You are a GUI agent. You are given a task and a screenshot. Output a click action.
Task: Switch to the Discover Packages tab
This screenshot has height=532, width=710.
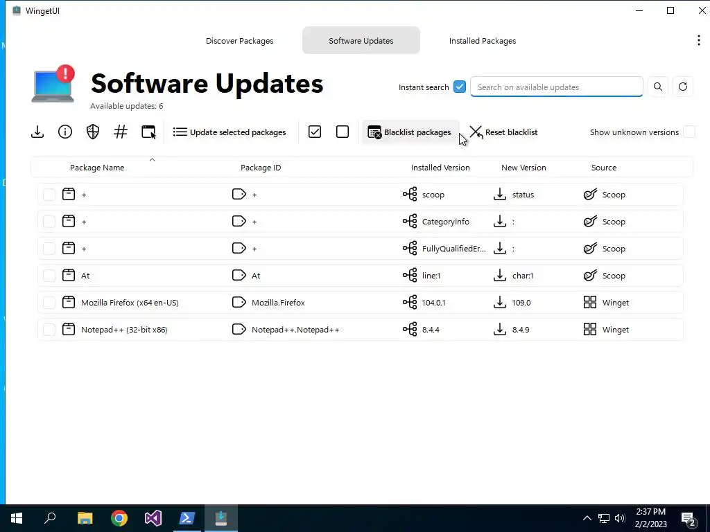click(x=239, y=41)
